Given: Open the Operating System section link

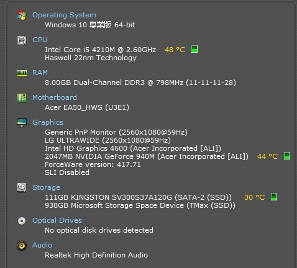Looking at the screenshot, I should [64, 15].
